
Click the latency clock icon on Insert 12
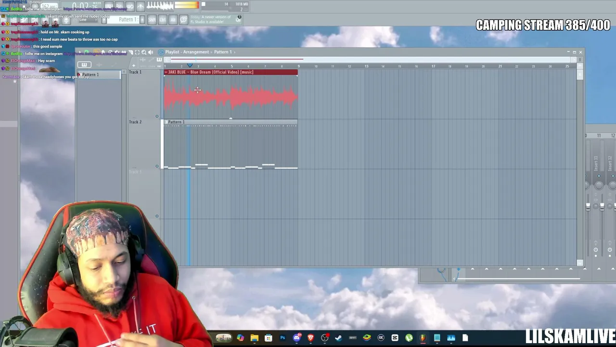pos(610,250)
